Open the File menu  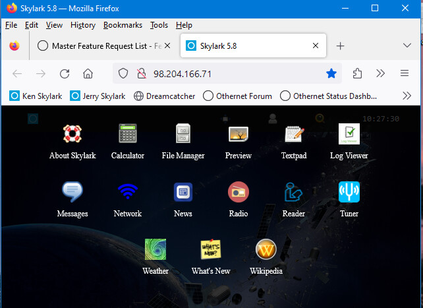11,25
